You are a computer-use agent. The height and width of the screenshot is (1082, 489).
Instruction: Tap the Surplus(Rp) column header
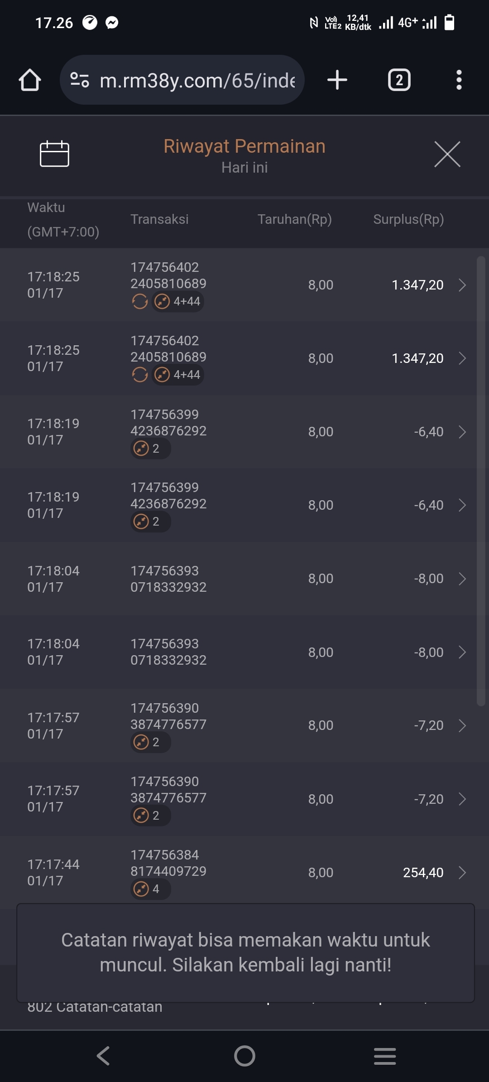point(408,219)
